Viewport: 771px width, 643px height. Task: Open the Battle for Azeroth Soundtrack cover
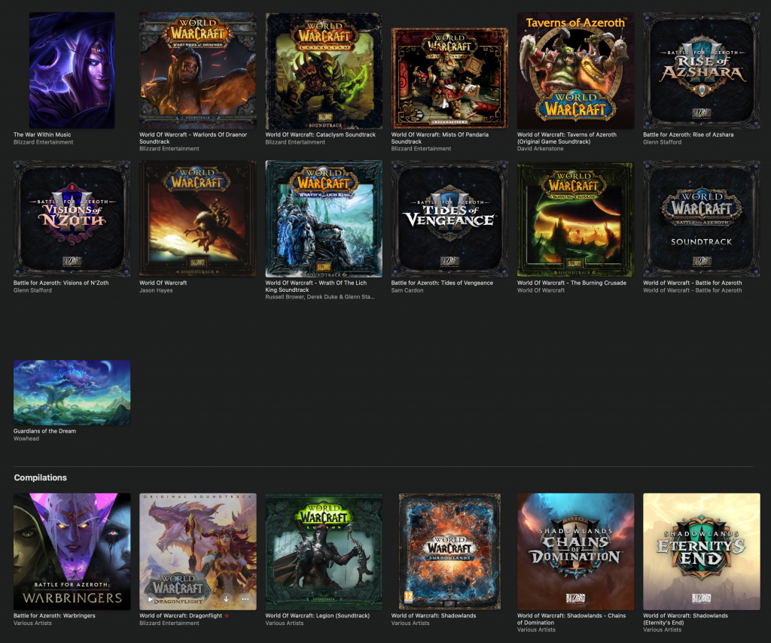click(701, 219)
